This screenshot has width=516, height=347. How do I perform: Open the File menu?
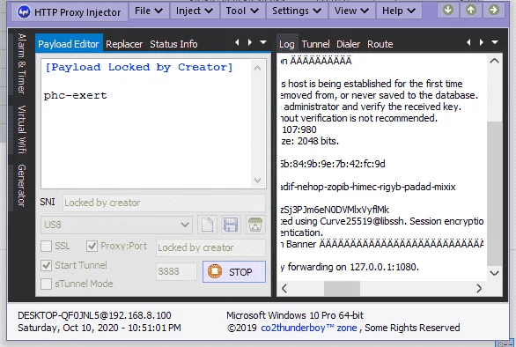coord(149,11)
